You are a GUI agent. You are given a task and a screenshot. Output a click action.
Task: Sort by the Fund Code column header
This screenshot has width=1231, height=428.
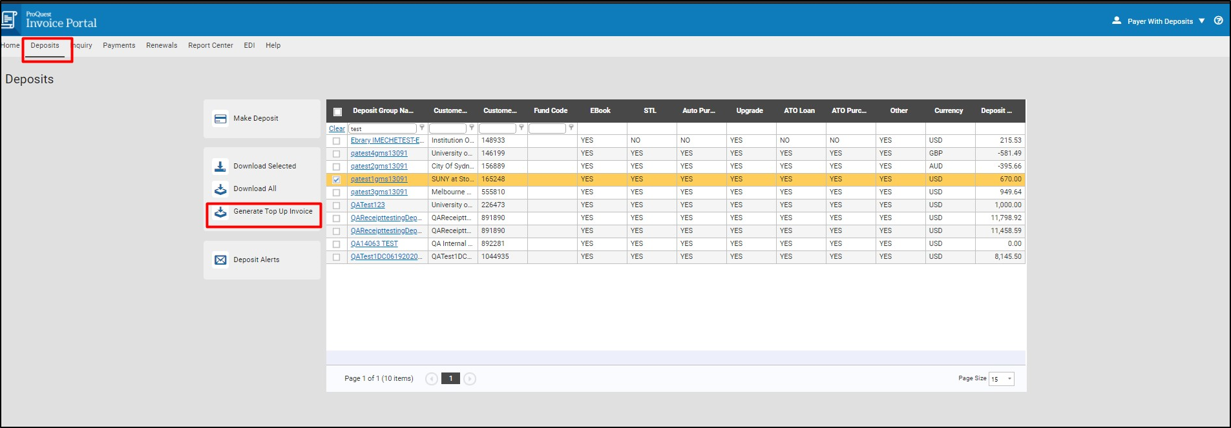click(x=551, y=111)
